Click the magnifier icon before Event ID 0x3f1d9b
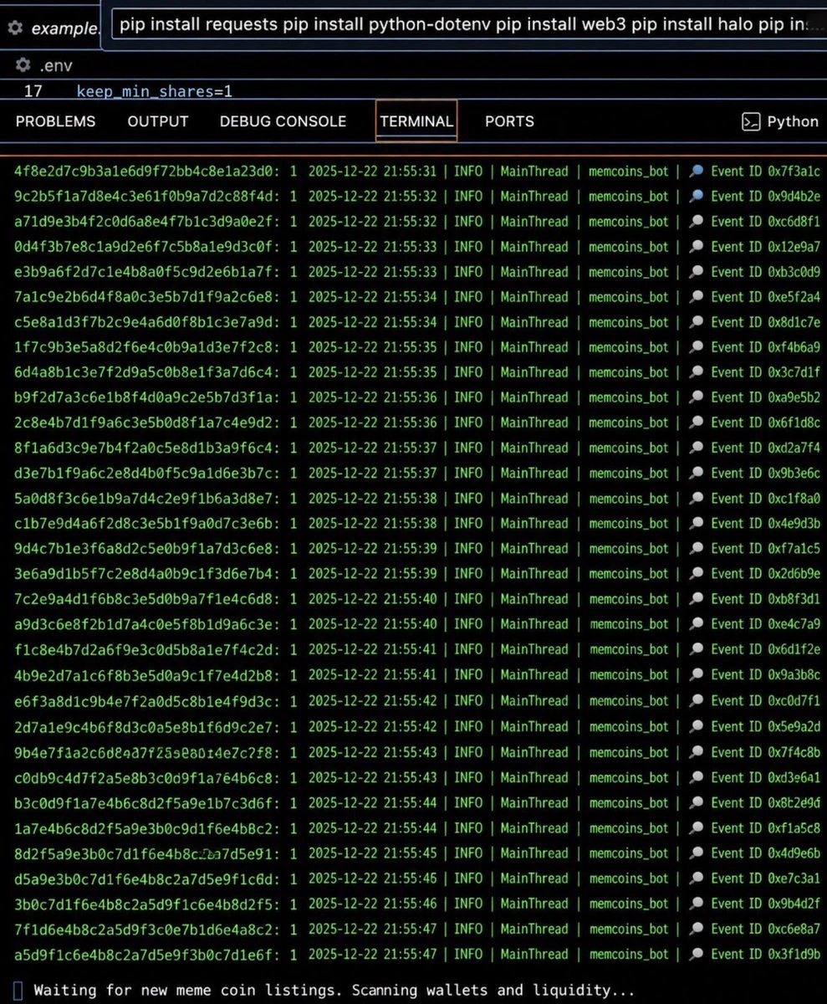The height and width of the screenshot is (1004, 827). 697,954
